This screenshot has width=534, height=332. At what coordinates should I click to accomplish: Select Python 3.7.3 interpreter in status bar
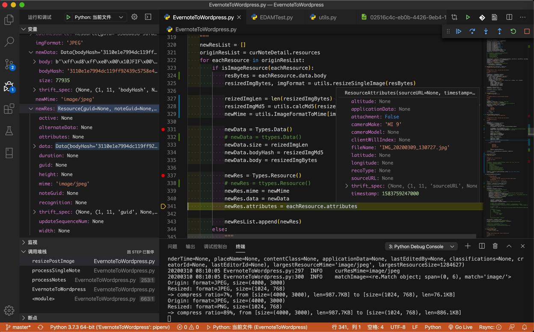click(110, 327)
